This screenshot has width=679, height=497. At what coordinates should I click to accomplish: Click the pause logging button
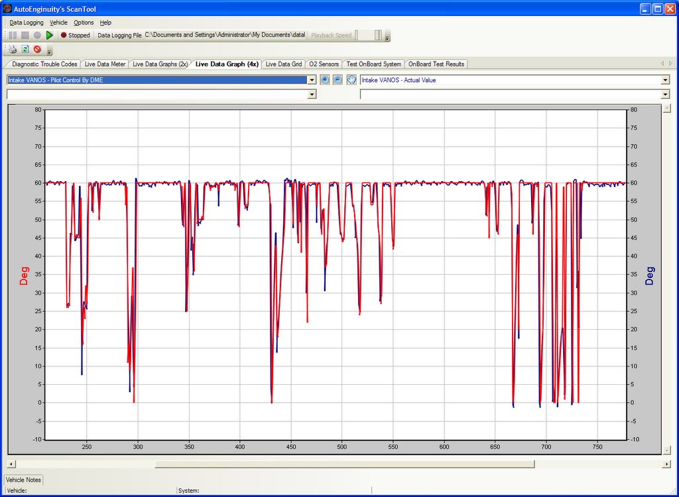click(x=13, y=35)
